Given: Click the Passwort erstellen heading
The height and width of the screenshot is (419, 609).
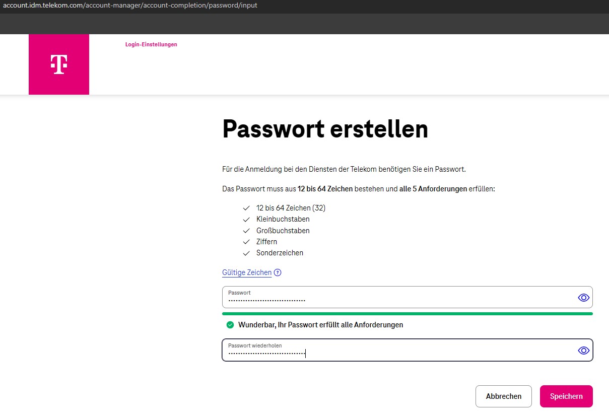Looking at the screenshot, I should pos(325,129).
